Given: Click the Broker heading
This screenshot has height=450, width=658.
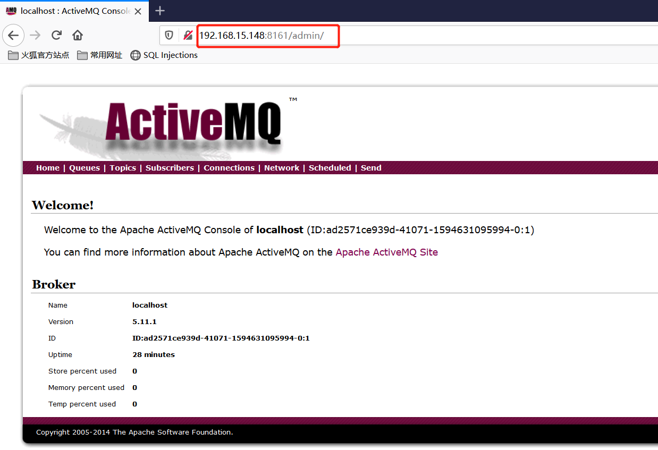Looking at the screenshot, I should tap(54, 284).
